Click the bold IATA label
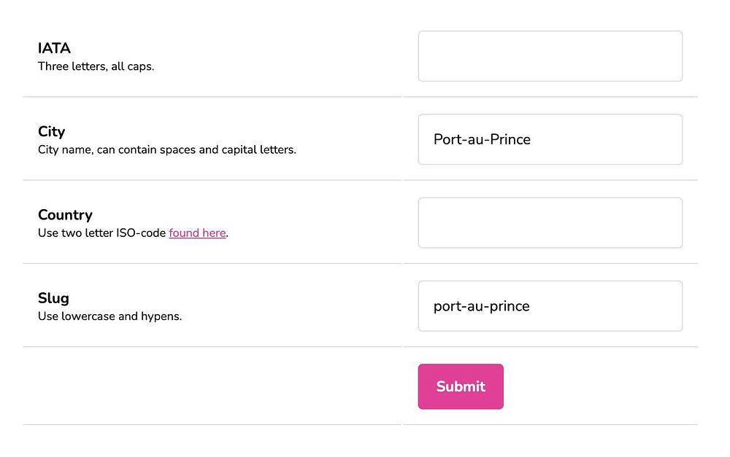 pyautogui.click(x=54, y=48)
